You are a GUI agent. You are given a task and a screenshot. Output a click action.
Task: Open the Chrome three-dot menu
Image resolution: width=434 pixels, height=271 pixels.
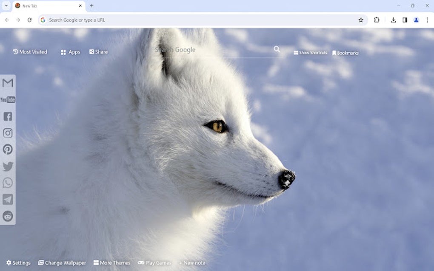click(x=427, y=20)
